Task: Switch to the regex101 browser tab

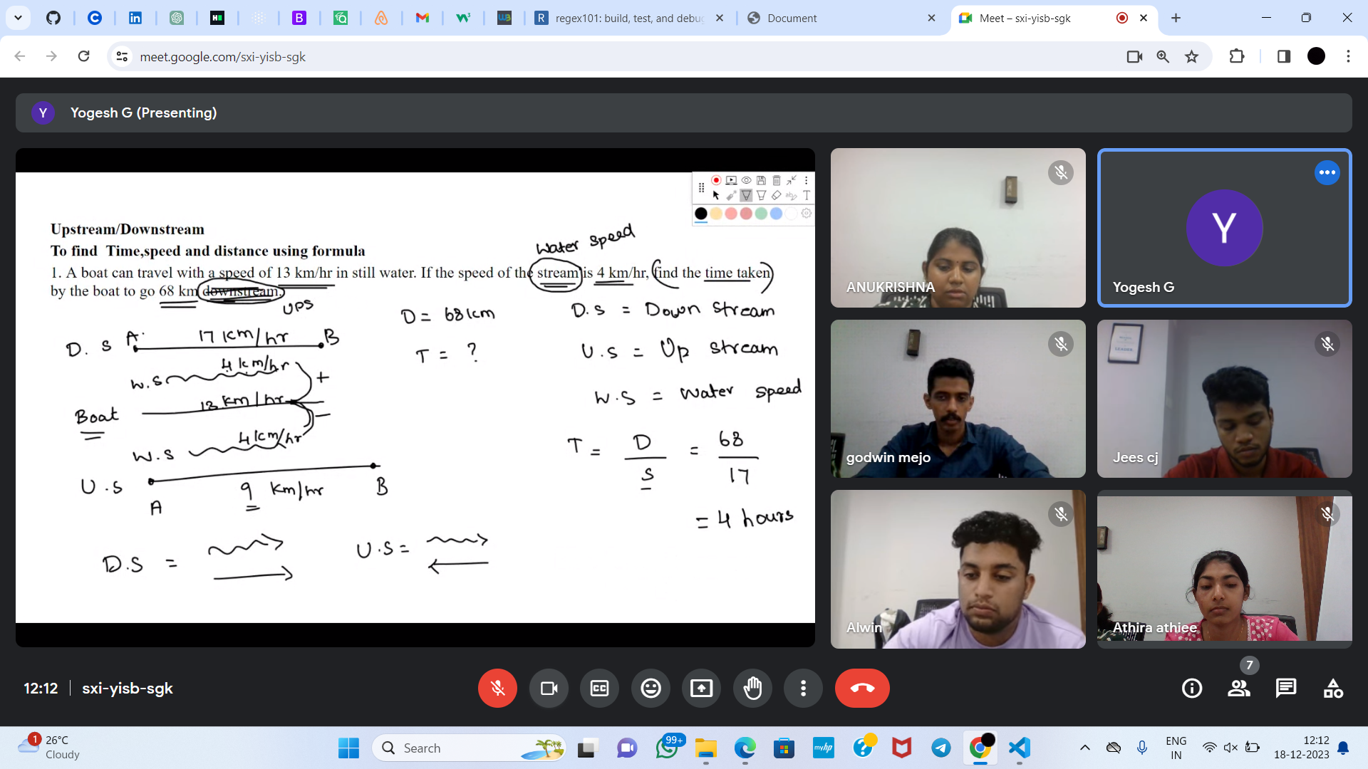Action: pyautogui.click(x=627, y=18)
